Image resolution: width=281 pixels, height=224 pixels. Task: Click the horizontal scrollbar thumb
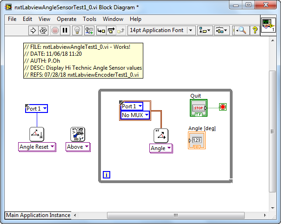(176, 215)
